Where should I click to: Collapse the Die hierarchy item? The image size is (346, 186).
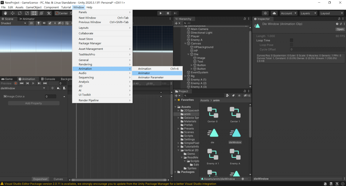[x=189, y=55]
